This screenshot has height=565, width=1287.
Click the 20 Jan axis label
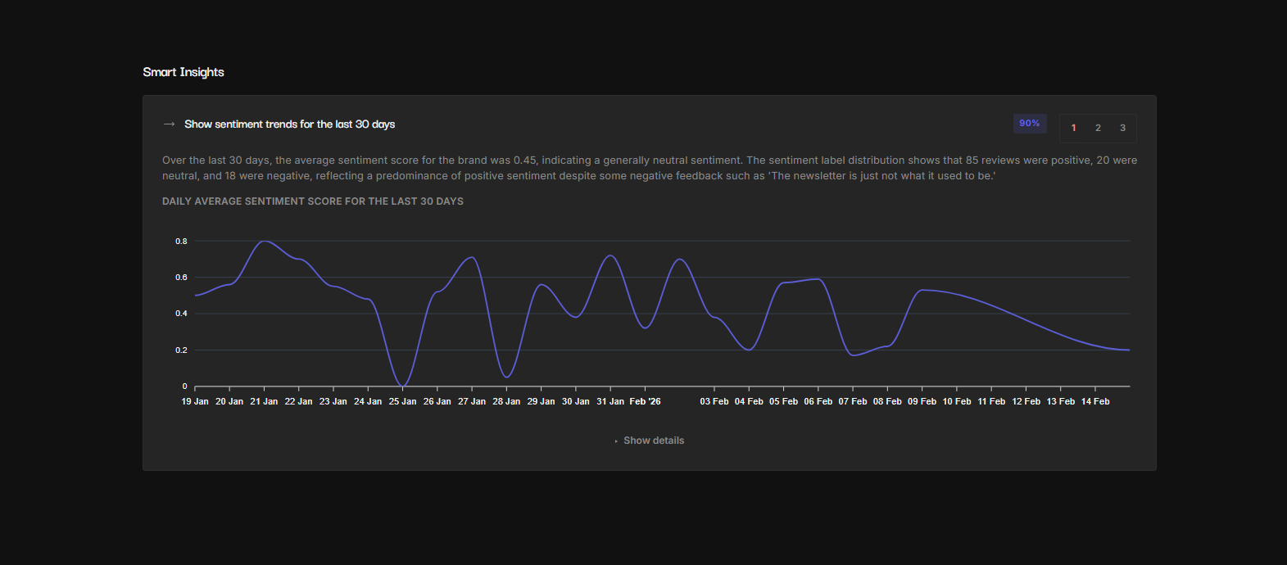click(x=229, y=402)
